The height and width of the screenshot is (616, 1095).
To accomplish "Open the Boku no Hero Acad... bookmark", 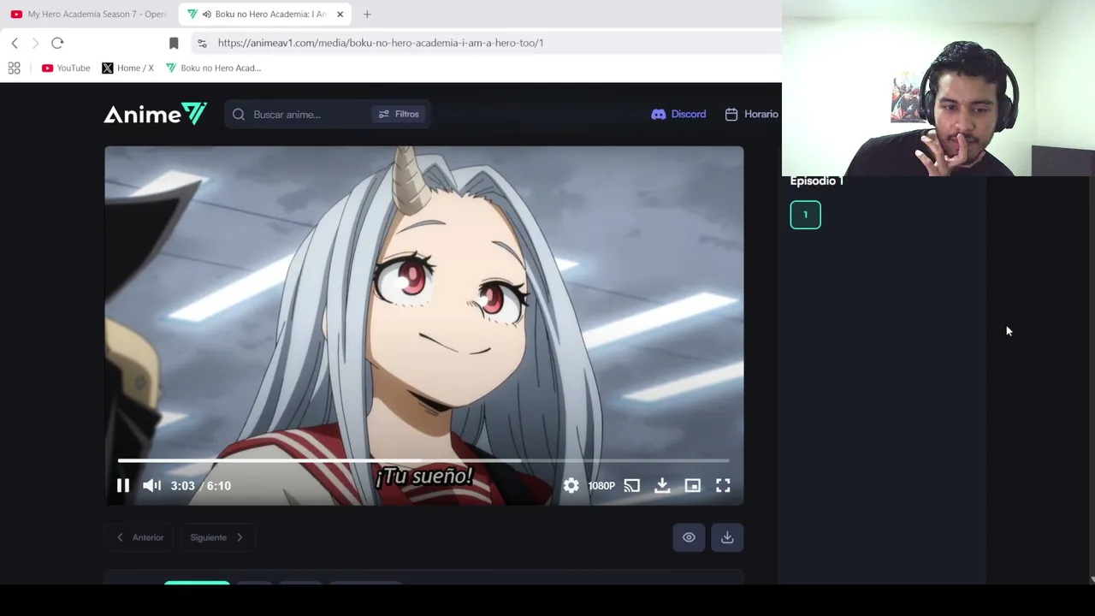I will (213, 68).
